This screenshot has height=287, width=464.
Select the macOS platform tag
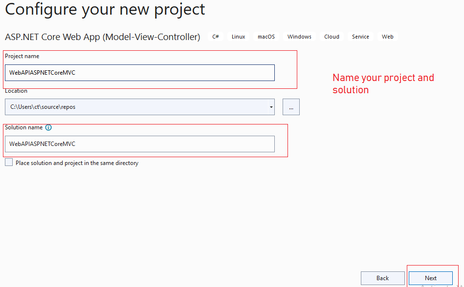tap(266, 36)
